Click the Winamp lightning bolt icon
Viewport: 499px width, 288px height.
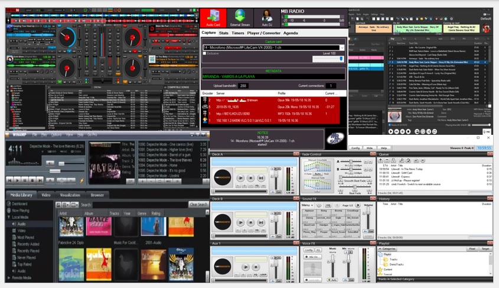tap(81, 180)
